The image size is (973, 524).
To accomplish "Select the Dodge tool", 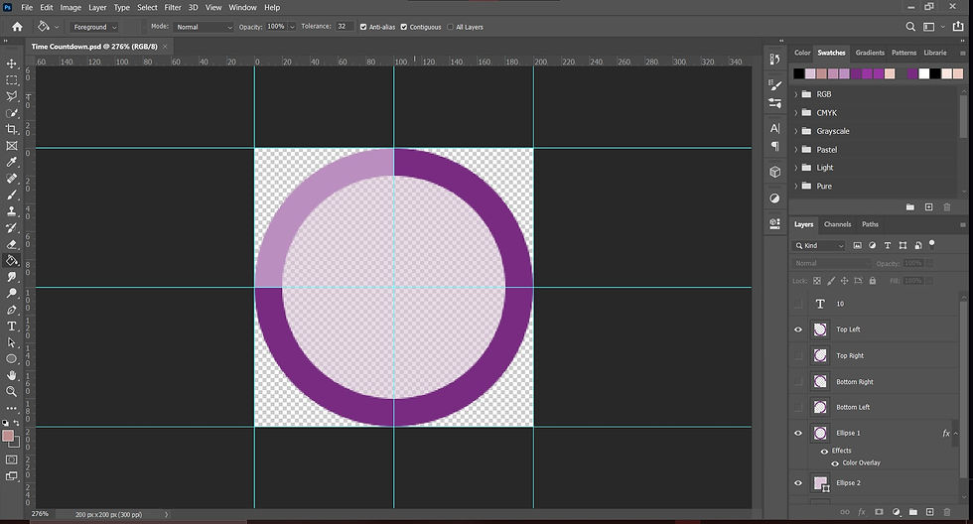I will [12, 294].
